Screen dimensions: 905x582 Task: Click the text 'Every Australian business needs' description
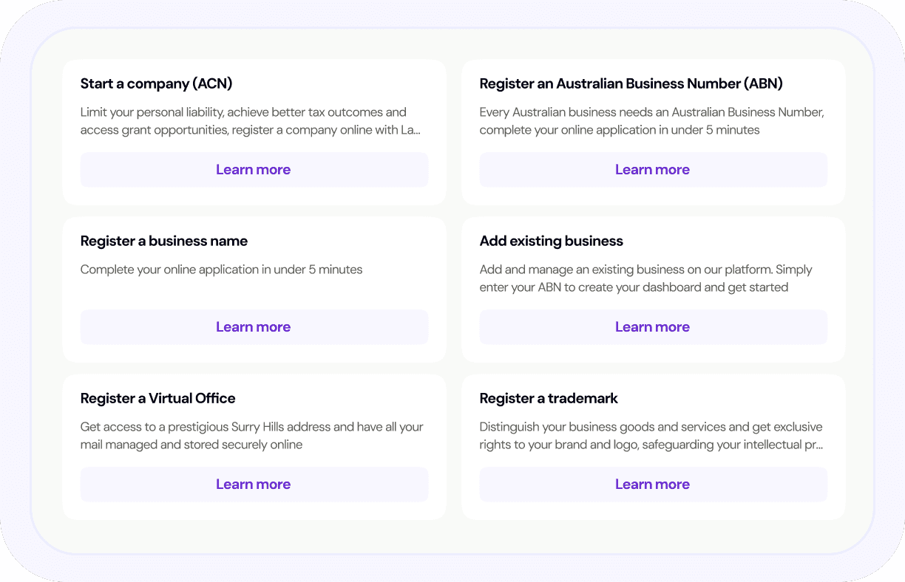(651, 121)
